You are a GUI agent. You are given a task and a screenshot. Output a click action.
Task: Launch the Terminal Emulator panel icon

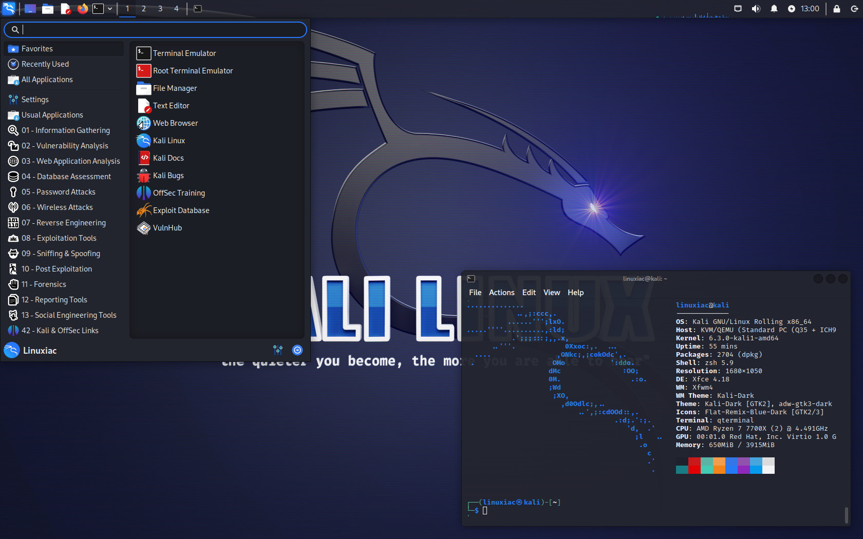[x=98, y=9]
